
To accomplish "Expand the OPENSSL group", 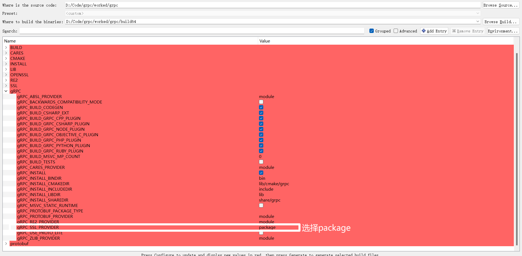I will coord(6,75).
